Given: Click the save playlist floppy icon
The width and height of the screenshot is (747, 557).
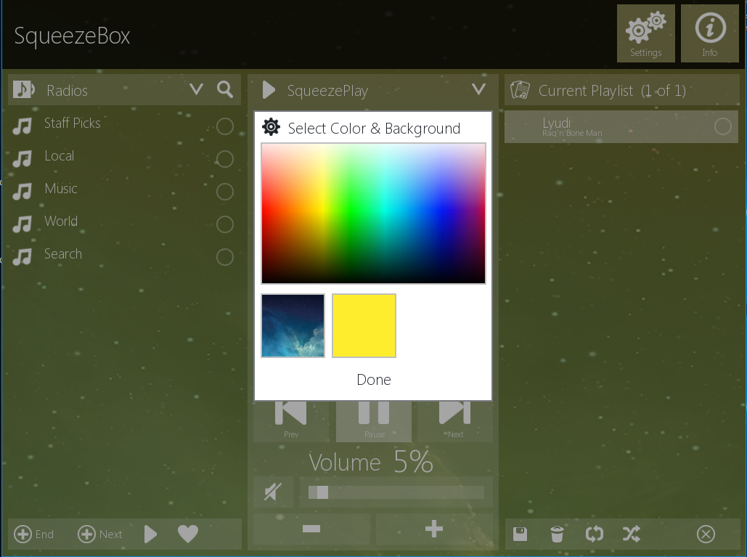Looking at the screenshot, I should pos(520,534).
